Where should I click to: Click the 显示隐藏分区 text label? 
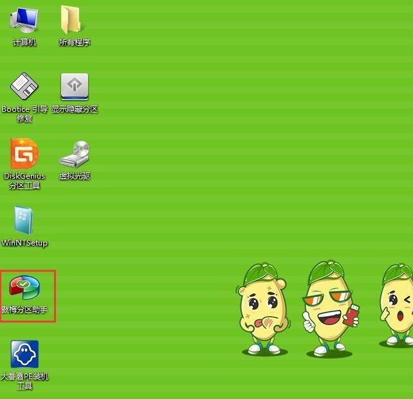pos(75,109)
